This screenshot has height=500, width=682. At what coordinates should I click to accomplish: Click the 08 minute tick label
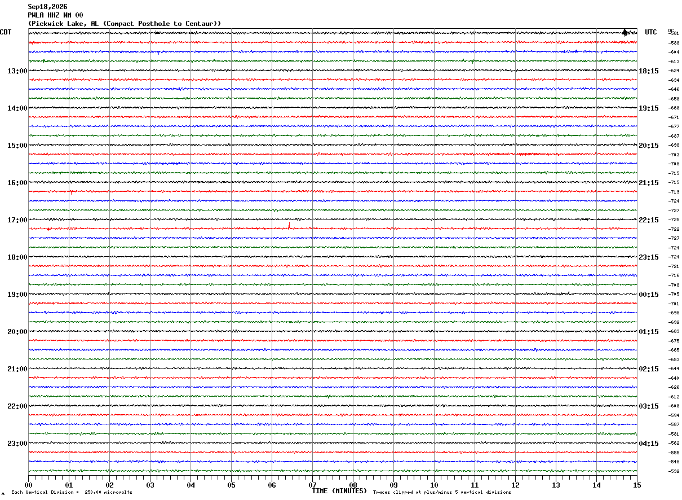[x=353, y=485]
